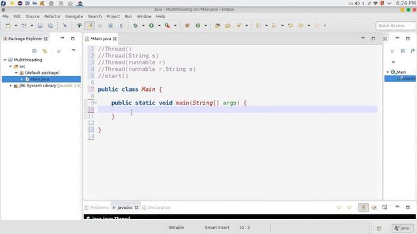This screenshot has width=417, height=234.
Task: Click the New Java Class icon
Action: click(x=198, y=25)
